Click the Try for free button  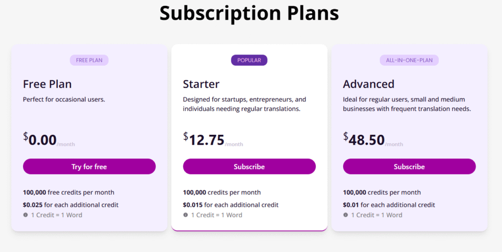(x=89, y=167)
